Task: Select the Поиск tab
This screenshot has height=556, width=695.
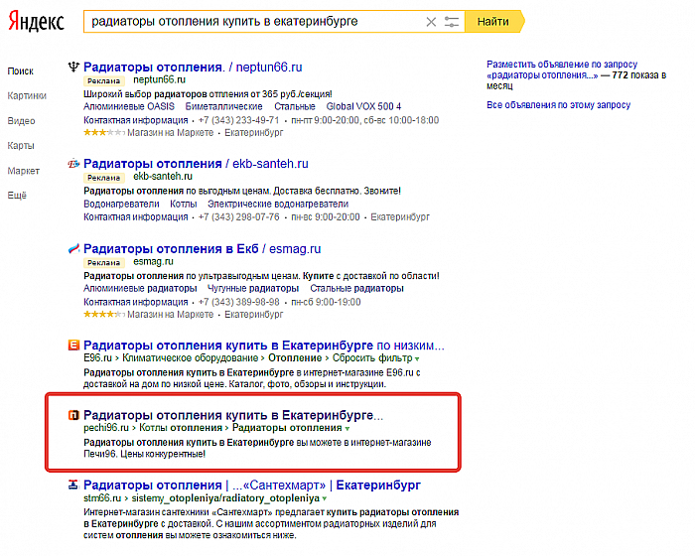Action: point(21,70)
